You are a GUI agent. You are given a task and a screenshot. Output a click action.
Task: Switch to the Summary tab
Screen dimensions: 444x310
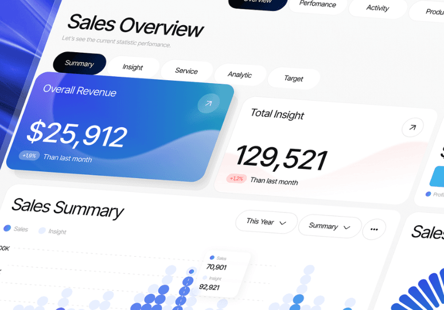79,64
